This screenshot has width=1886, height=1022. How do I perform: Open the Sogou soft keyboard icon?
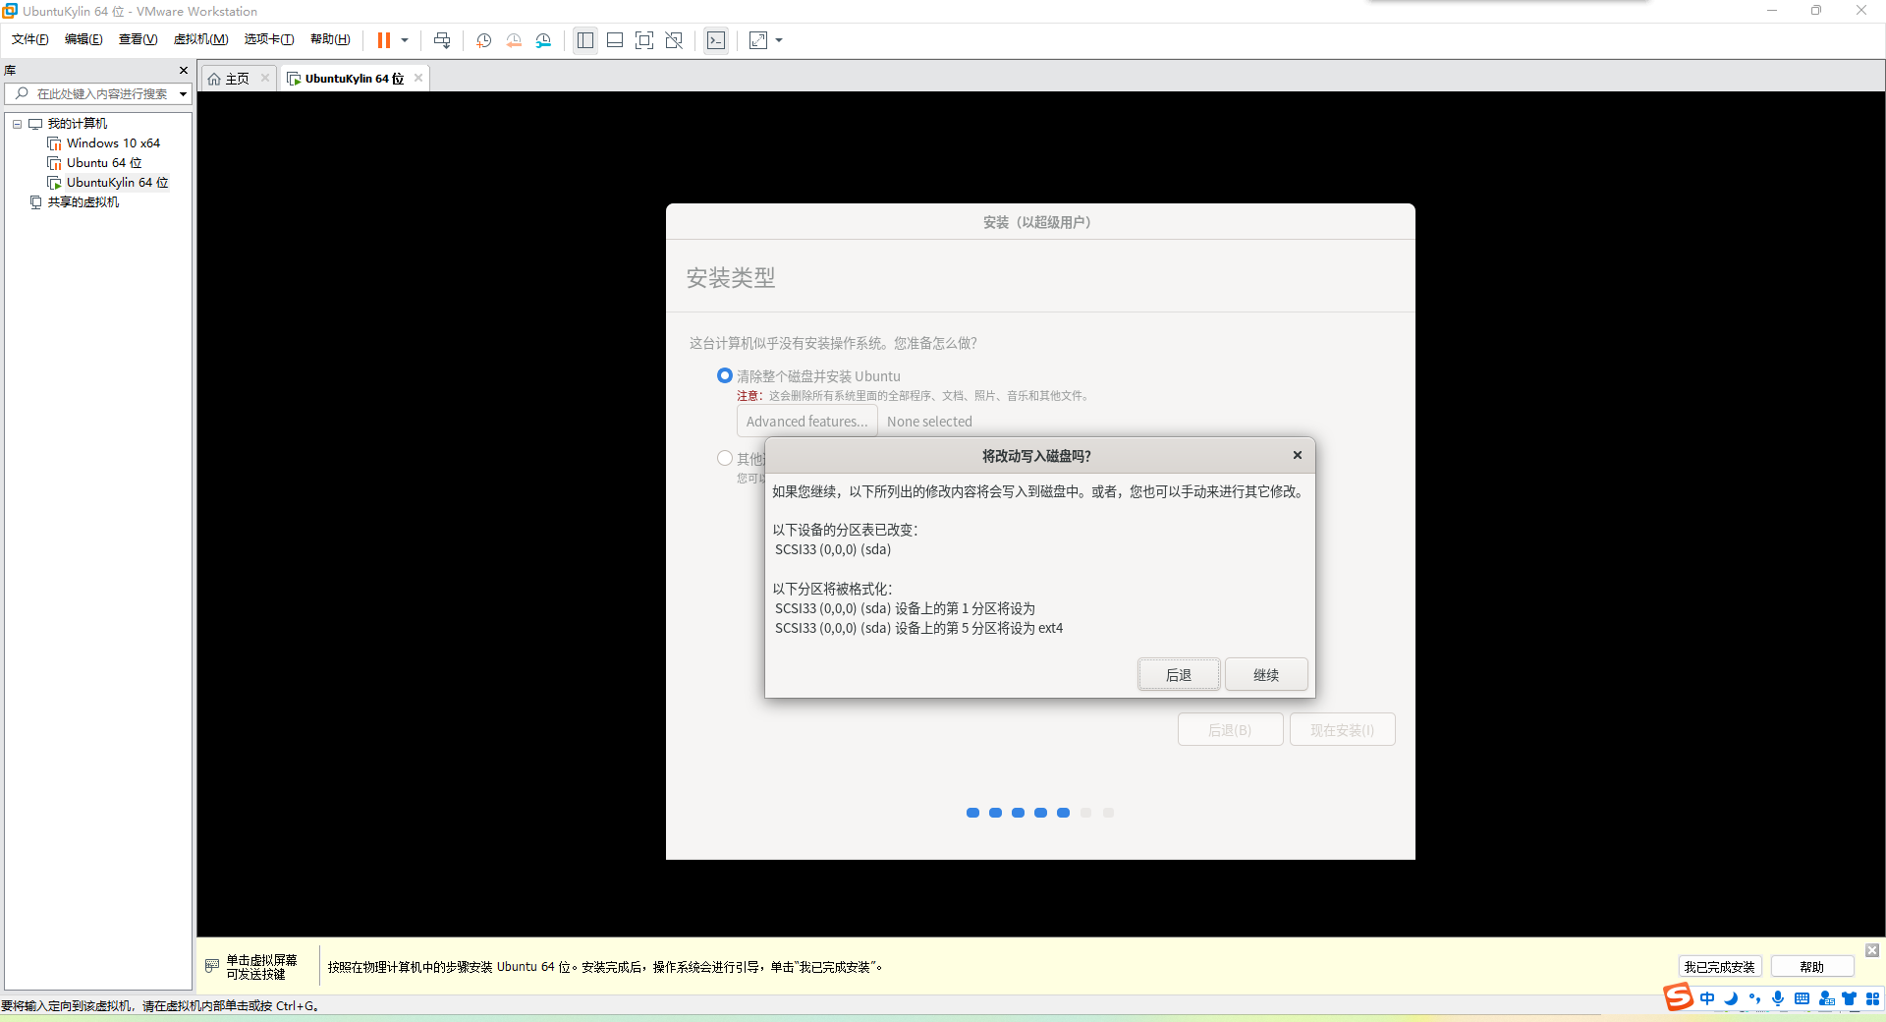tap(1802, 998)
